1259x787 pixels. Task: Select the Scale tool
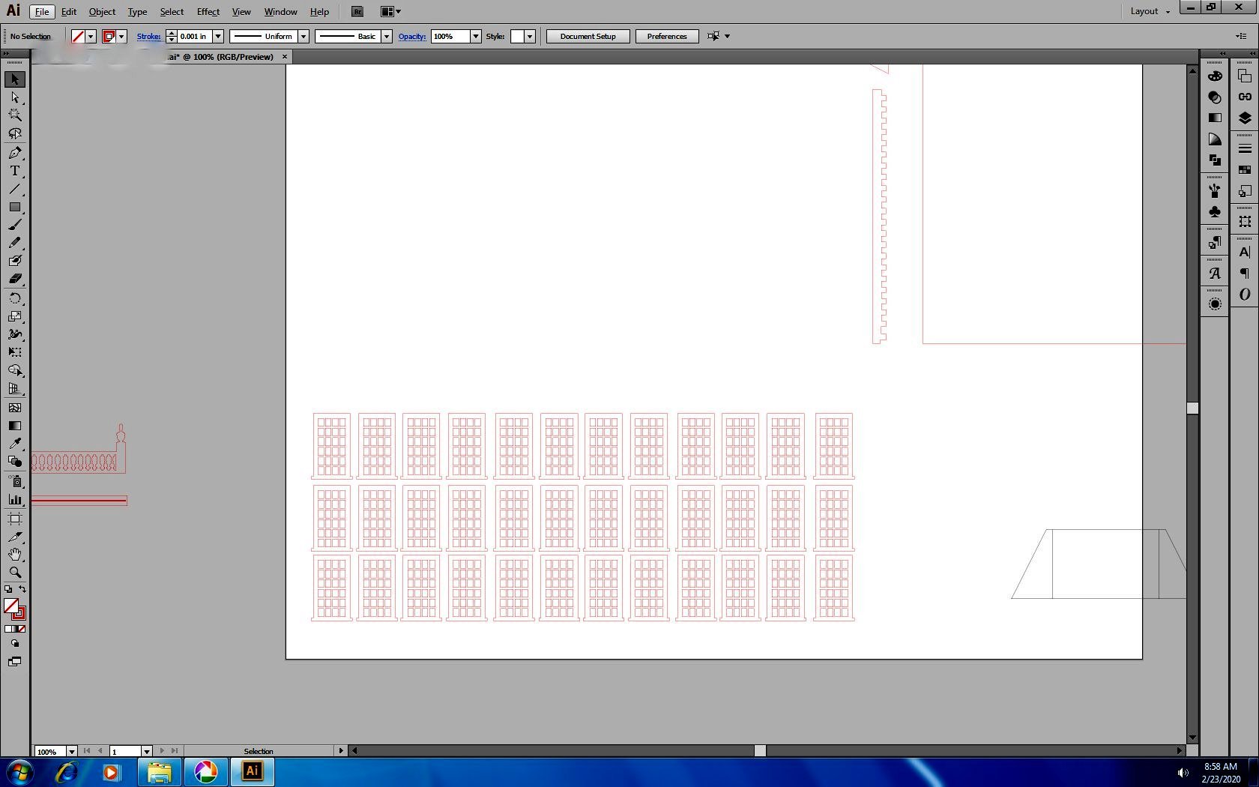15,316
